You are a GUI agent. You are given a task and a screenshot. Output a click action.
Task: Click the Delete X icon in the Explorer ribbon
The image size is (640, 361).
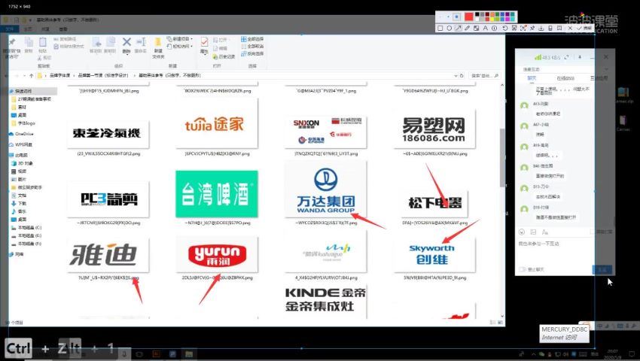click(x=126, y=41)
